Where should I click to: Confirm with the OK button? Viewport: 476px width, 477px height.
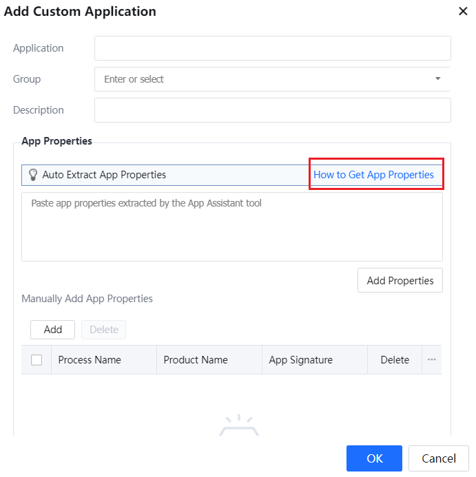[374, 458]
